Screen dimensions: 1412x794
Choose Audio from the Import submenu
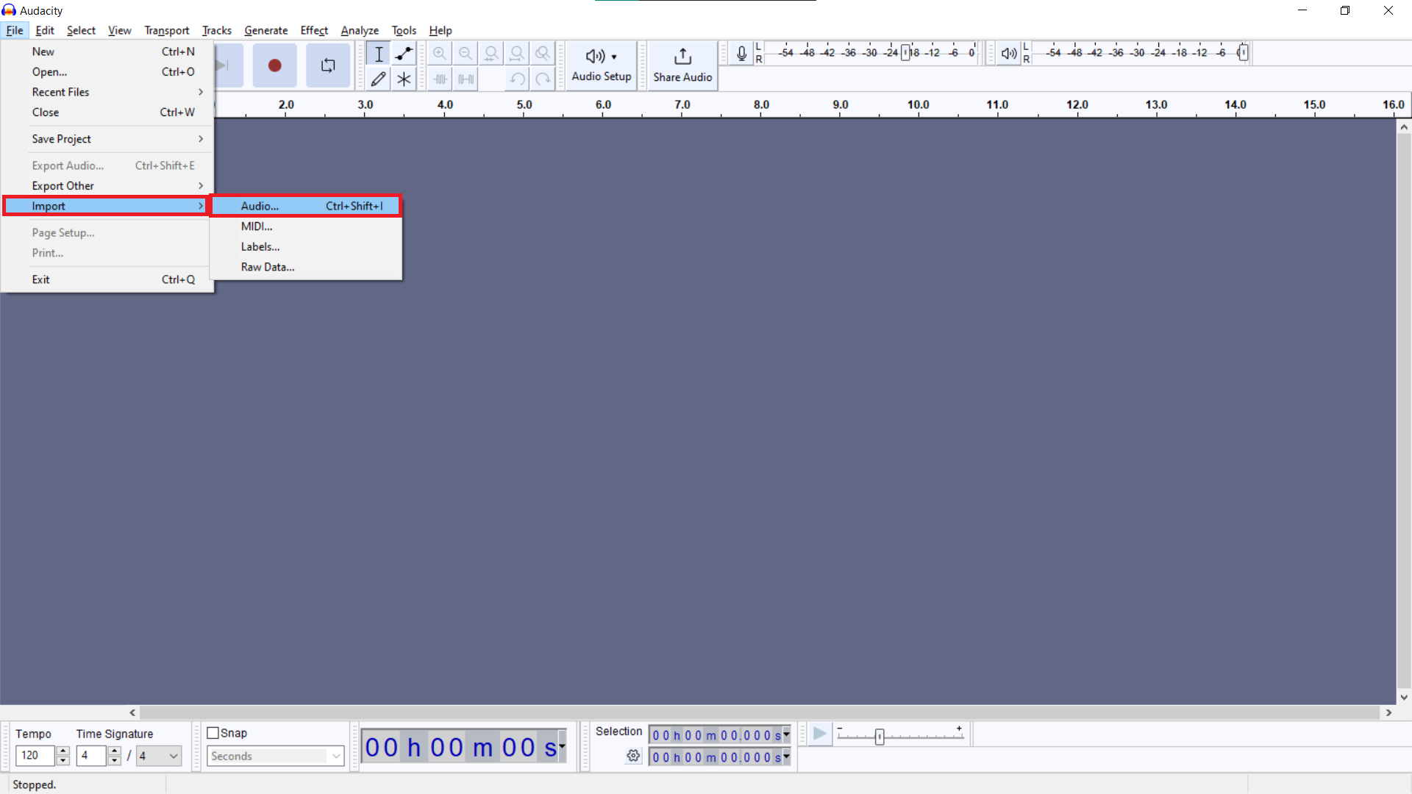(261, 206)
